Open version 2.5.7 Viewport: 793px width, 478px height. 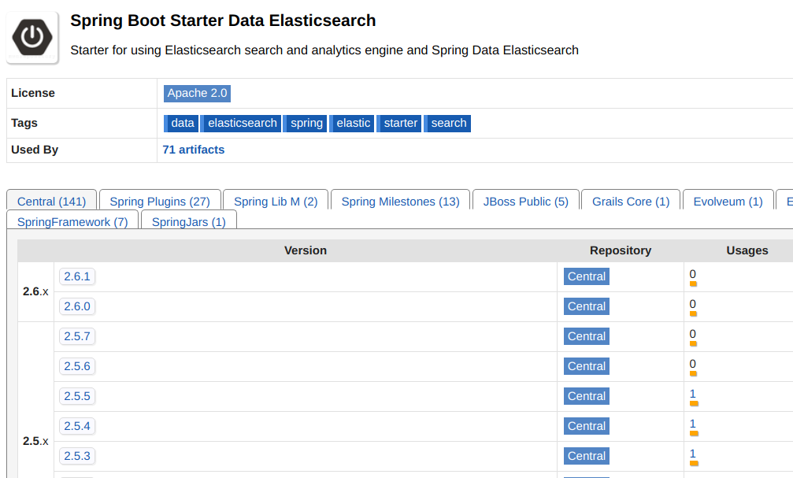[x=77, y=336]
